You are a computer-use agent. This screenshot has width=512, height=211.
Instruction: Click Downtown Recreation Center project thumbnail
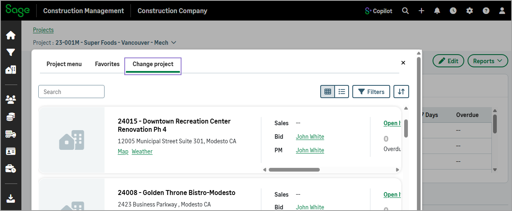(72, 140)
